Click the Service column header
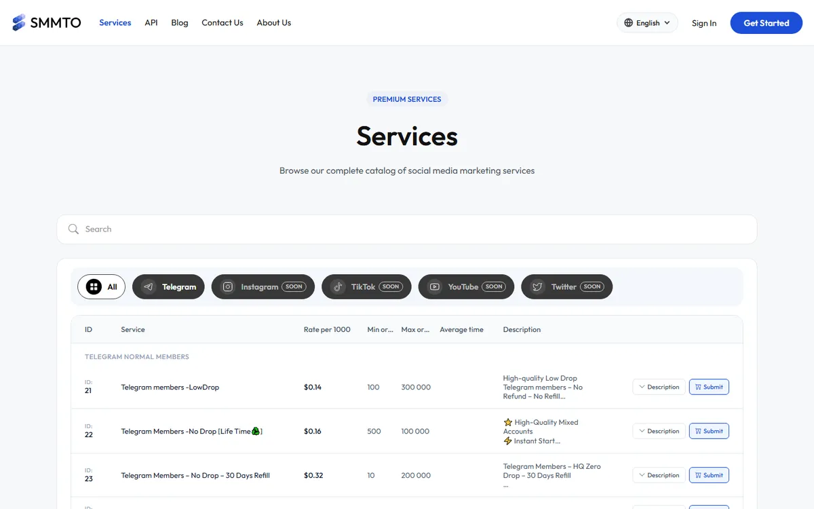Image resolution: width=814 pixels, height=509 pixels. click(133, 329)
